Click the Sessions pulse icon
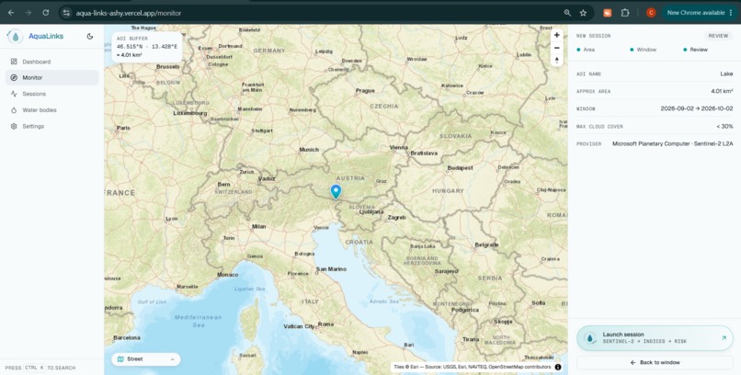This screenshot has width=741, height=375. [14, 94]
